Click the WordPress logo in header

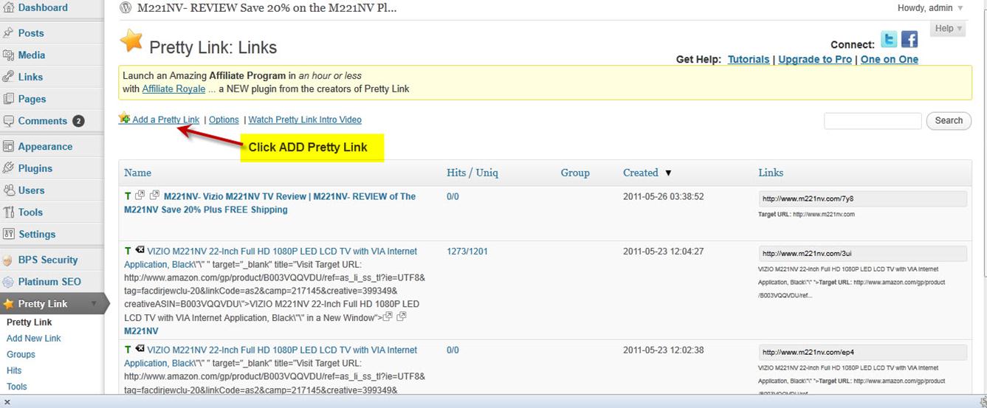125,8
